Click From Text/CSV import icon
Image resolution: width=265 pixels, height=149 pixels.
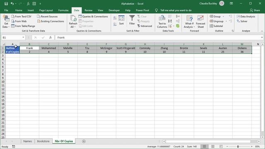point(22,17)
